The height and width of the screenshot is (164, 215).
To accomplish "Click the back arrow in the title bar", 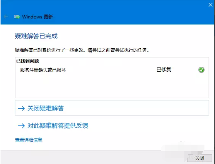I will coord(6,17).
